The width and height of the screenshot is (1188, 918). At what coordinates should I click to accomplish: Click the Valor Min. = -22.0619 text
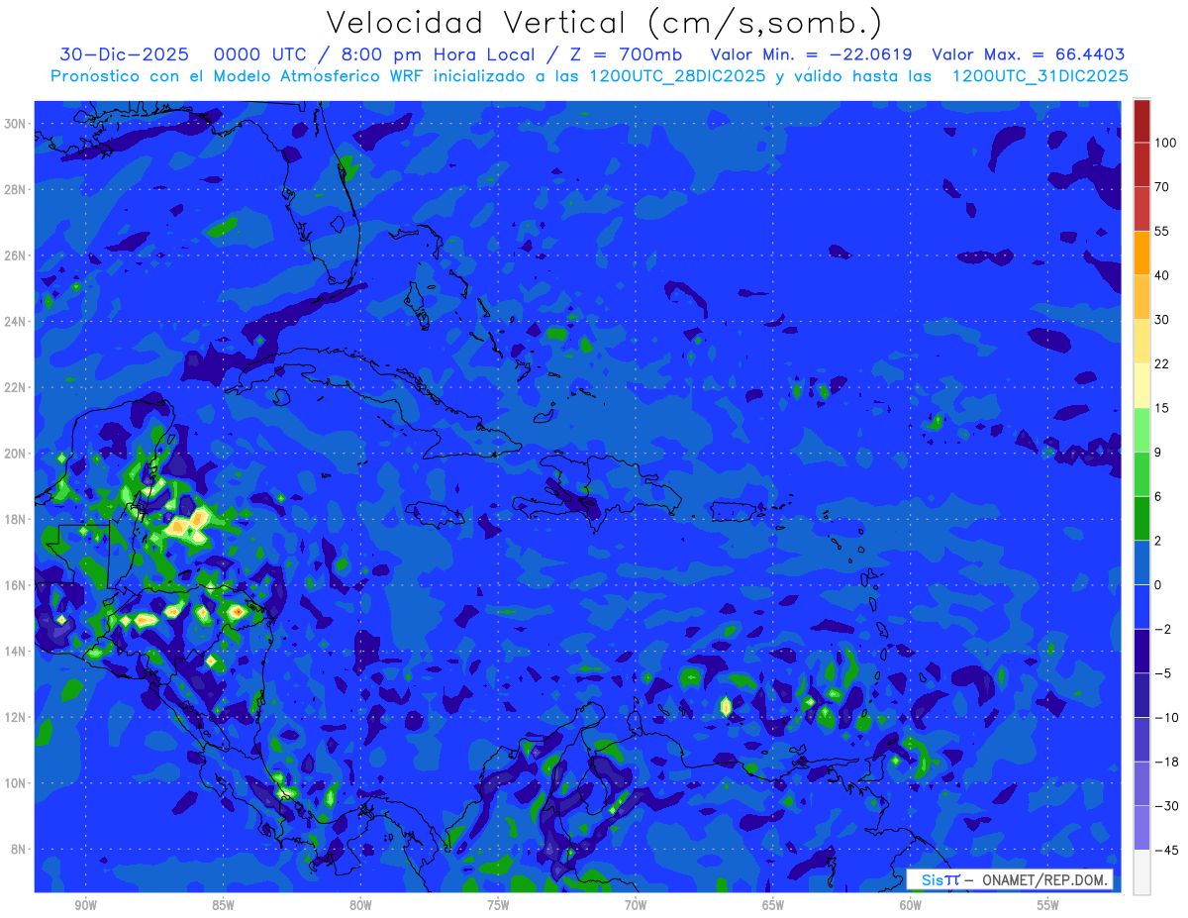coord(812,54)
